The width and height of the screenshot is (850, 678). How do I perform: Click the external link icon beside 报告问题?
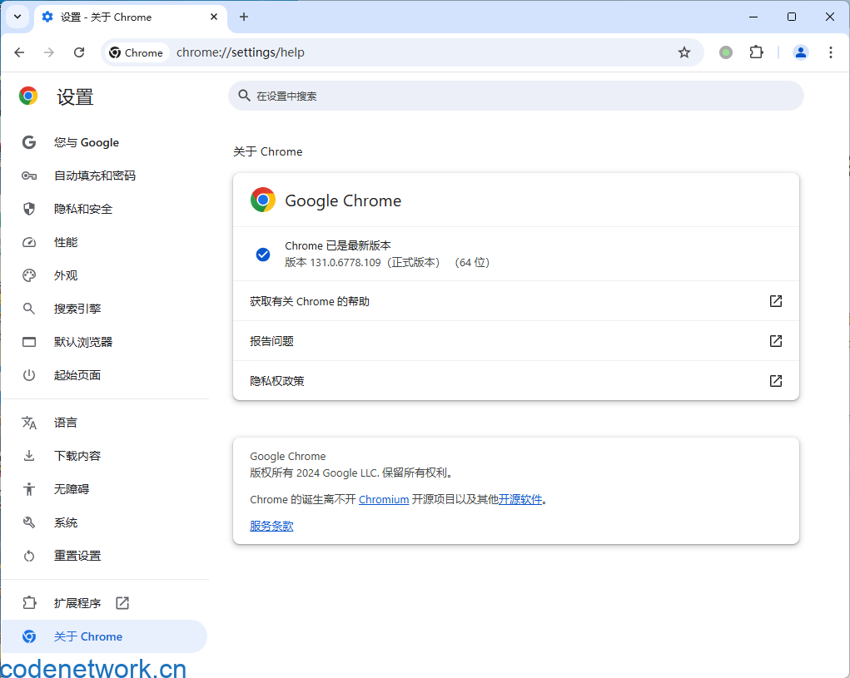775,341
